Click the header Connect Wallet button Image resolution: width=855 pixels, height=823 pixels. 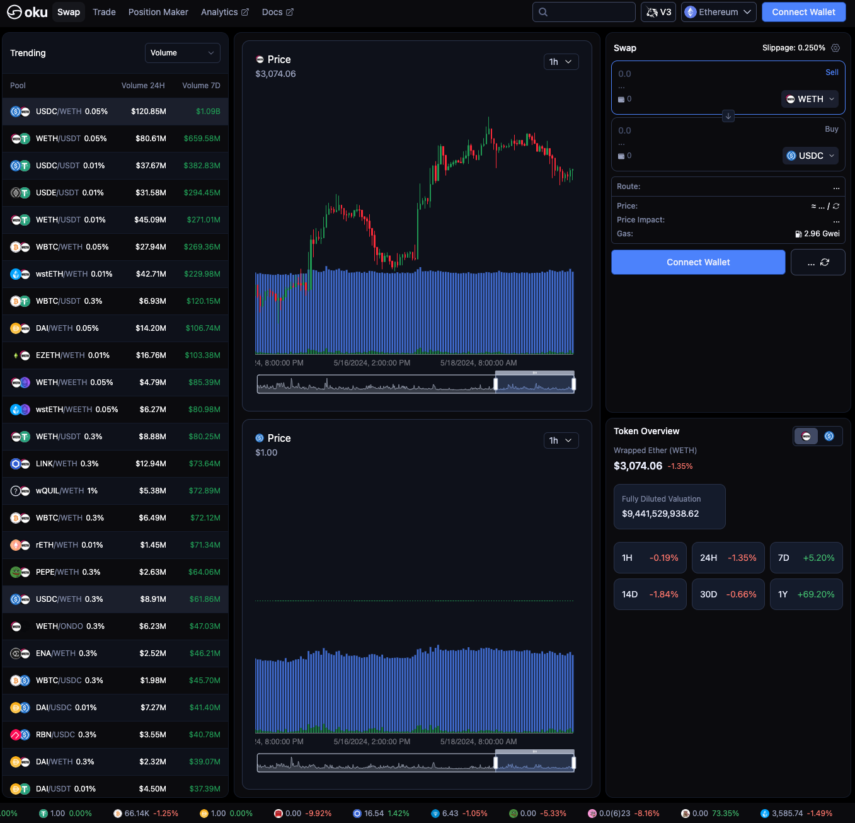[x=803, y=12]
